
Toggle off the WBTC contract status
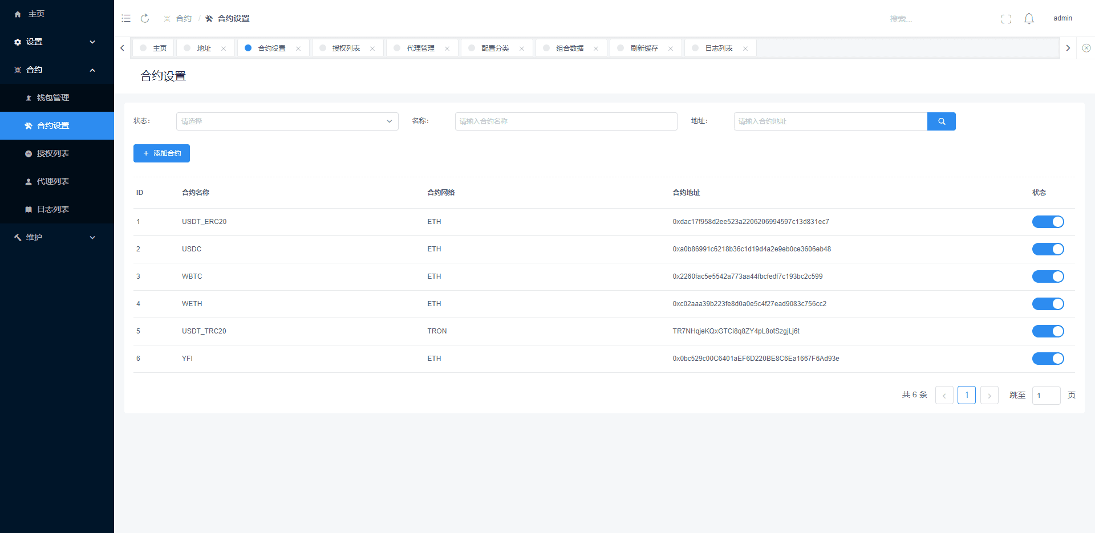coord(1048,276)
